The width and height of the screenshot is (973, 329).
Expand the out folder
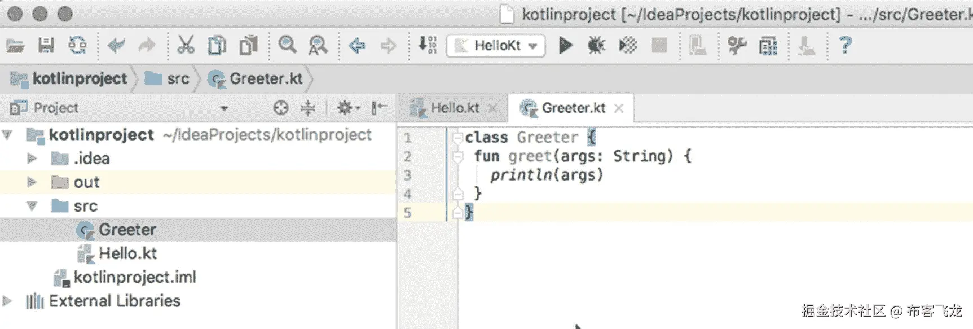coord(32,182)
